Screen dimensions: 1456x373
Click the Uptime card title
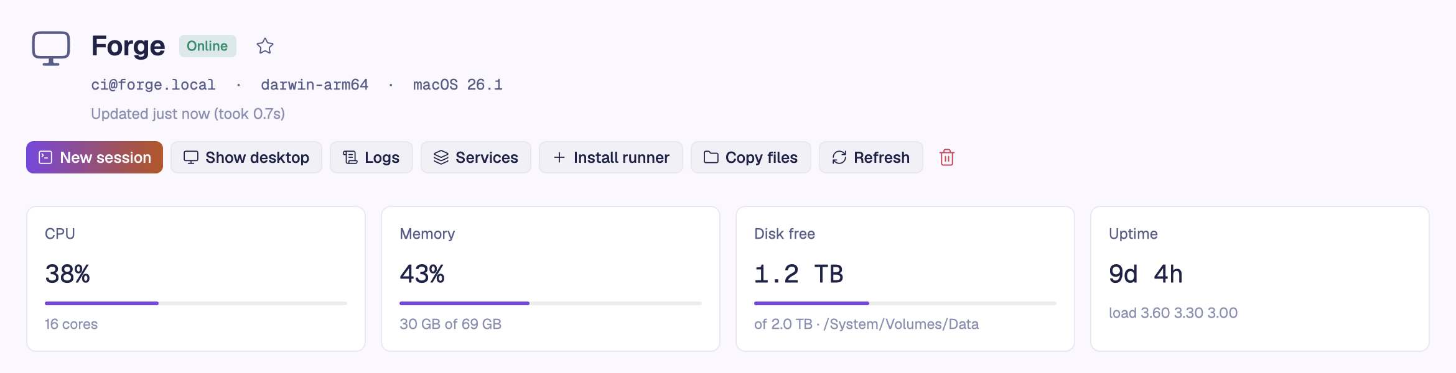[1133, 234]
